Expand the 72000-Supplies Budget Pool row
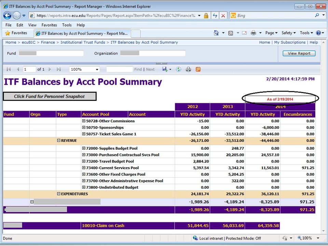The width and height of the screenshot is (328, 246). 84,148
